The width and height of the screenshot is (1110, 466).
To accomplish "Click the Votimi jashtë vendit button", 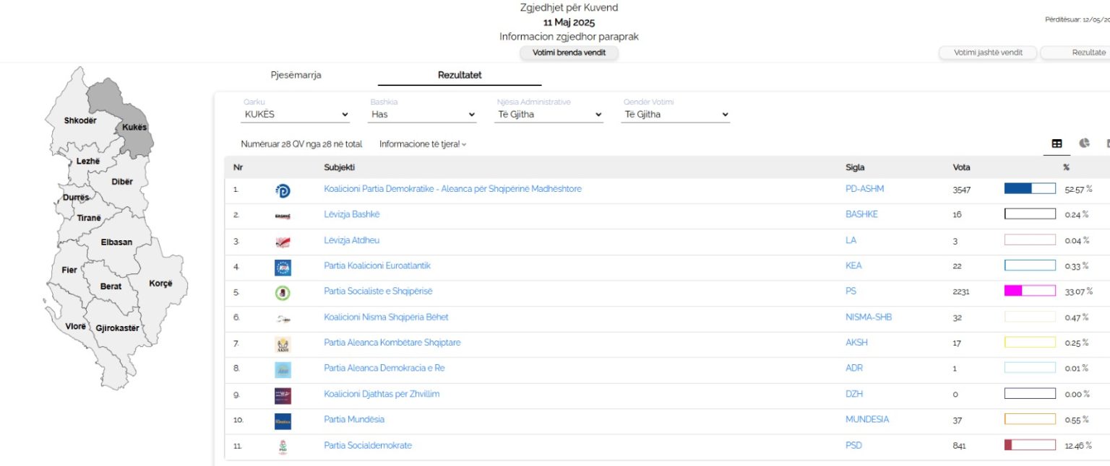I will 988,53.
